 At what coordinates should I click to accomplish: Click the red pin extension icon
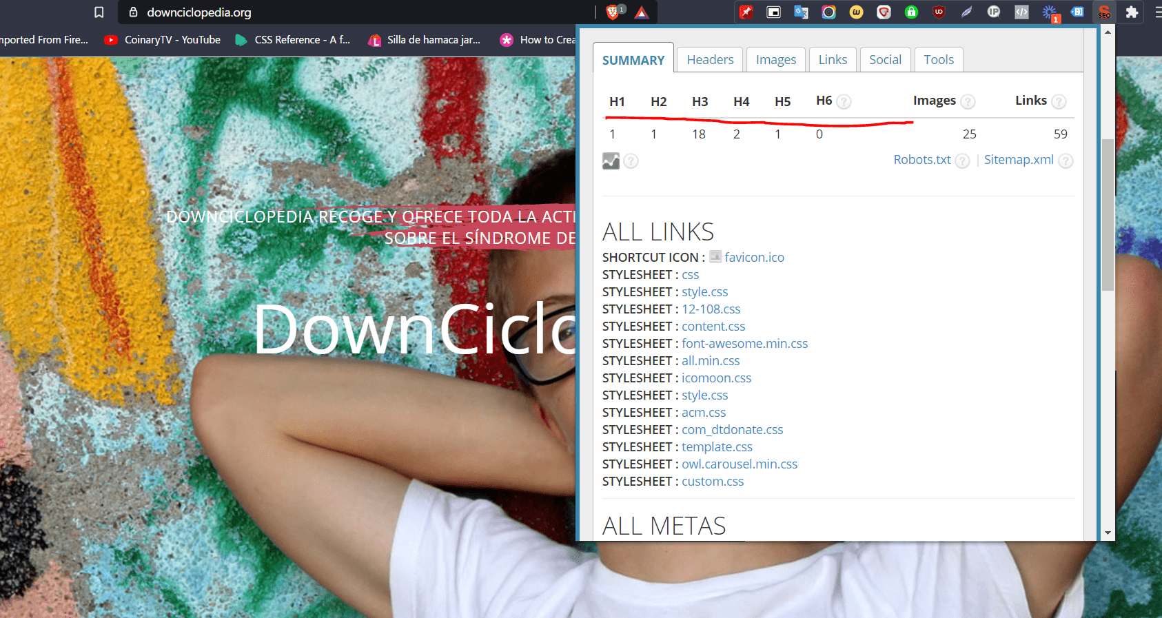(x=746, y=12)
